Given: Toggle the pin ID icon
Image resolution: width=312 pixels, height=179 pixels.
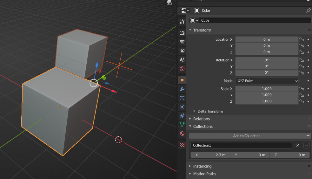Looking at the screenshot, I should click(x=308, y=10).
